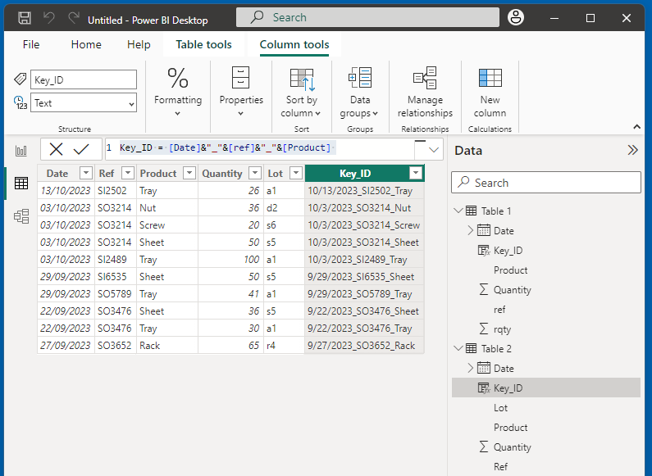Select Product field in Table 2
652x476 pixels.
point(511,428)
